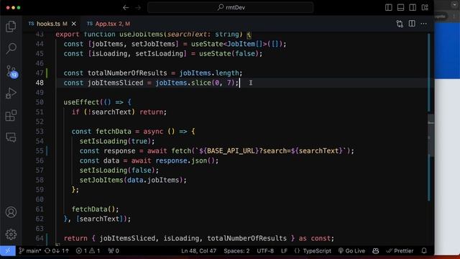Viewport: 460px width, 259px height.
Task: Toggle the bottom panel layout icon
Action: click(x=400, y=8)
